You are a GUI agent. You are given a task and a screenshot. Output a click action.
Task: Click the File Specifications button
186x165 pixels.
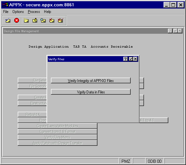click(x=32, y=86)
